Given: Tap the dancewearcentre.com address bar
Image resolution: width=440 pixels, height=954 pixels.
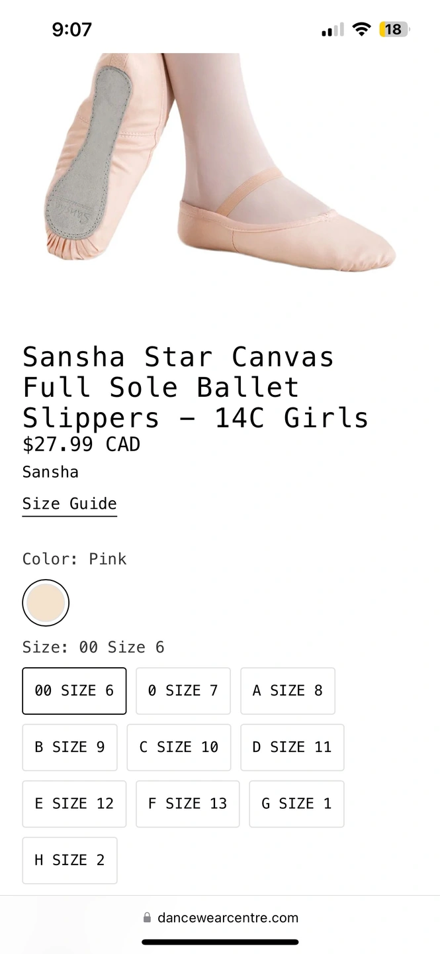Looking at the screenshot, I should [x=228, y=918].
